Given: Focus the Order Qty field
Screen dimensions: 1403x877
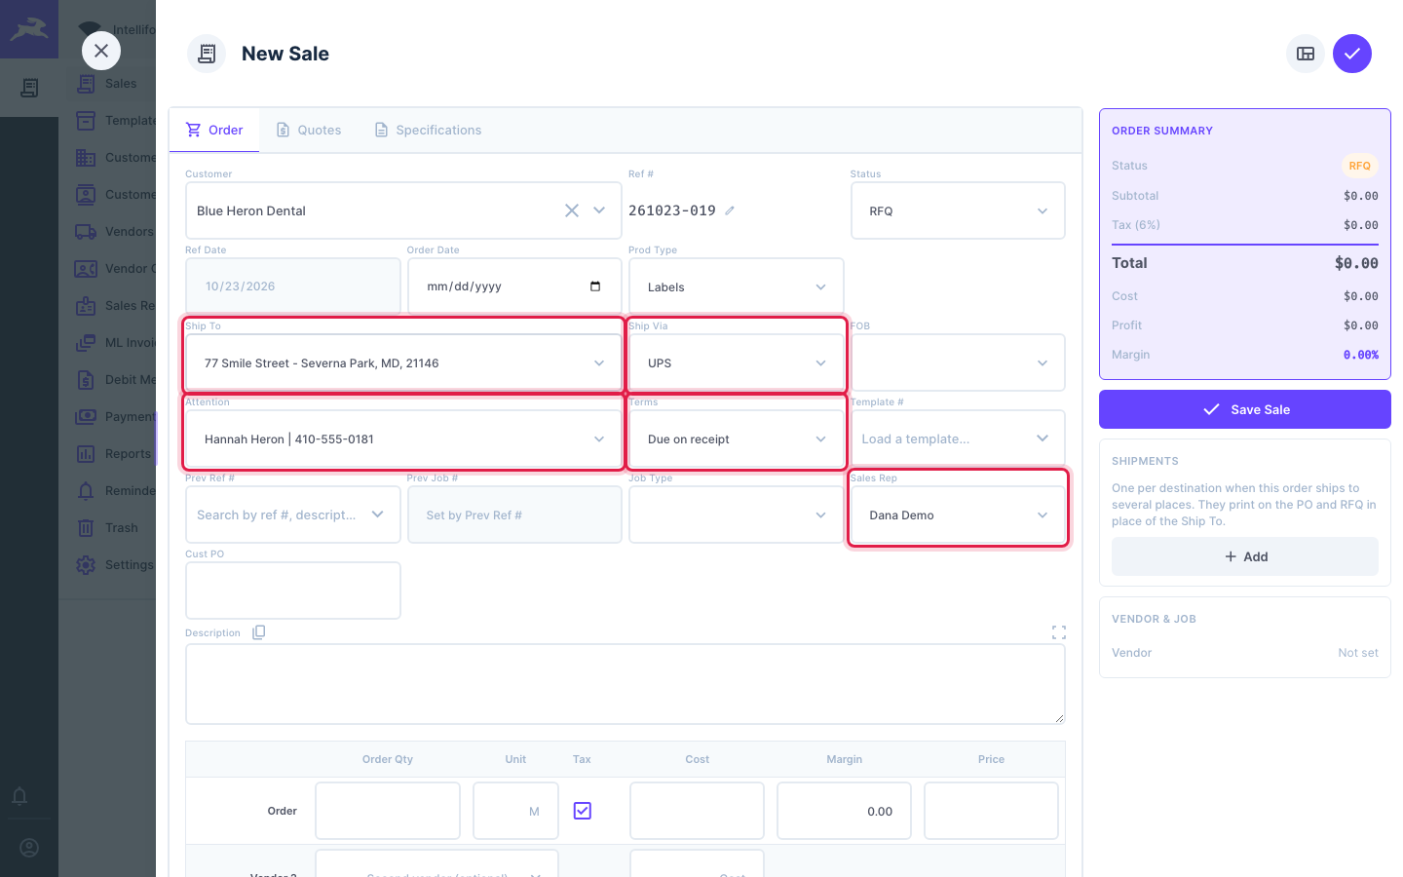Looking at the screenshot, I should [x=388, y=811].
